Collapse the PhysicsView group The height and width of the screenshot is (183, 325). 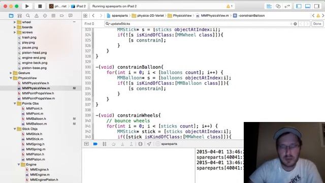pyautogui.click(x=11, y=78)
